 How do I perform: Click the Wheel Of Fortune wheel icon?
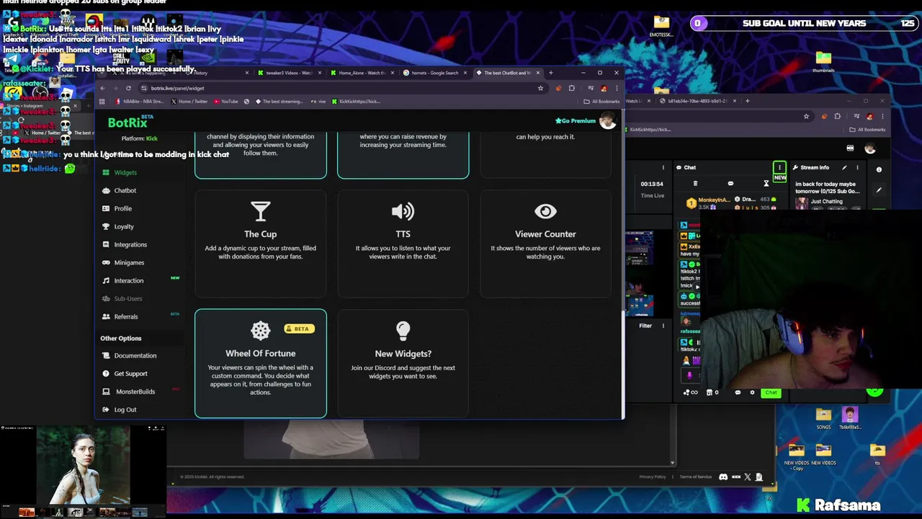tap(260, 331)
